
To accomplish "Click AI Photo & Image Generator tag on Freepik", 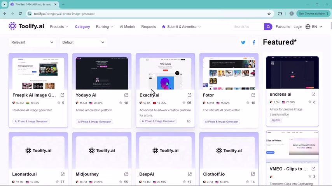I will 31,121.
